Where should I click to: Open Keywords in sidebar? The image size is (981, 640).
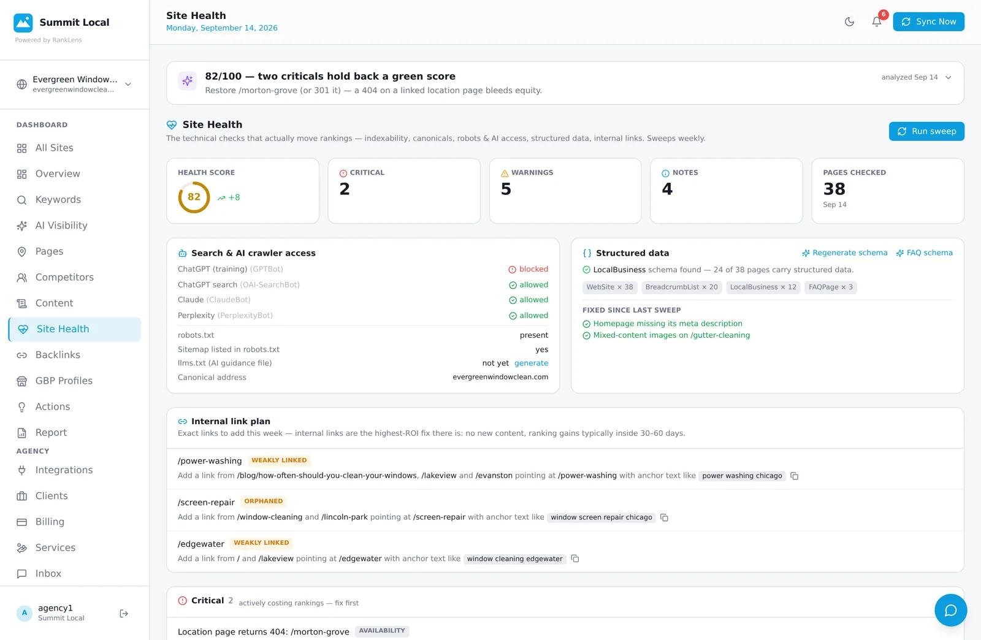point(74,200)
